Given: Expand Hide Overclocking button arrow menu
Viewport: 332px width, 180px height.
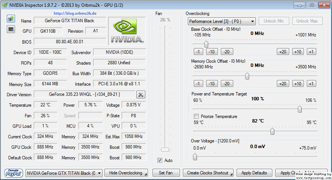Looking at the screenshot, I should 146,174.
